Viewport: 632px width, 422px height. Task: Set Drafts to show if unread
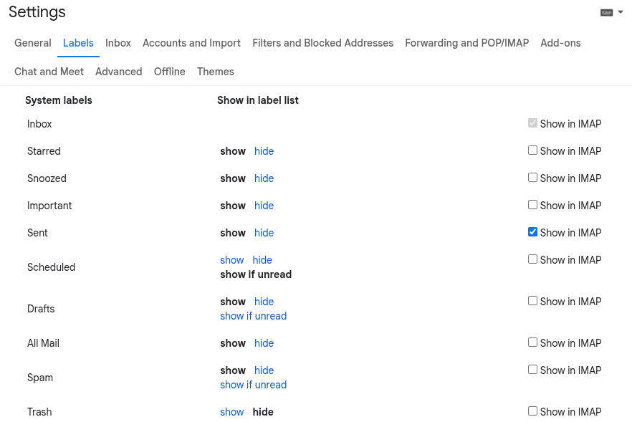tap(253, 316)
